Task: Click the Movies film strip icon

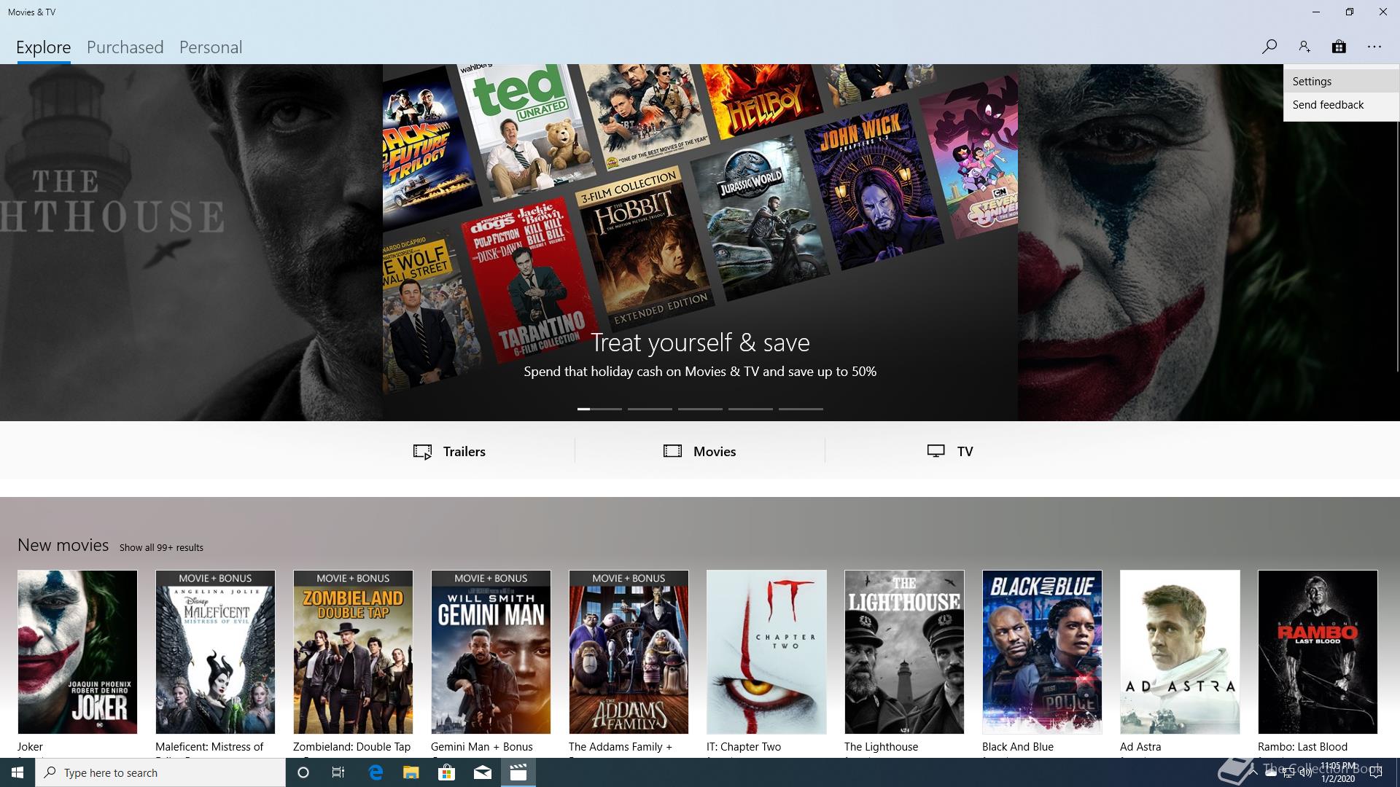Action: click(672, 451)
